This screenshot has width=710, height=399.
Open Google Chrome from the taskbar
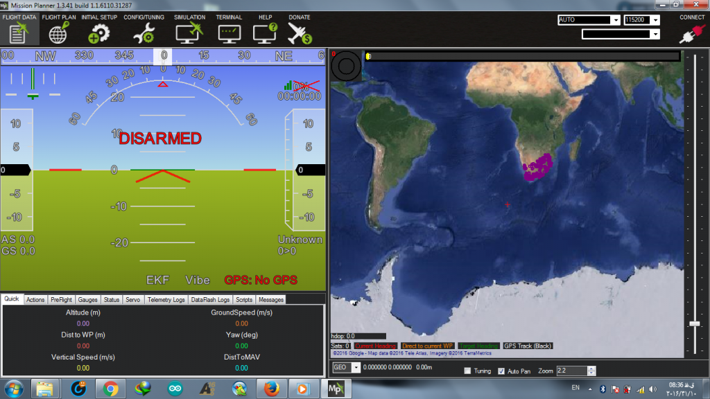[110, 389]
